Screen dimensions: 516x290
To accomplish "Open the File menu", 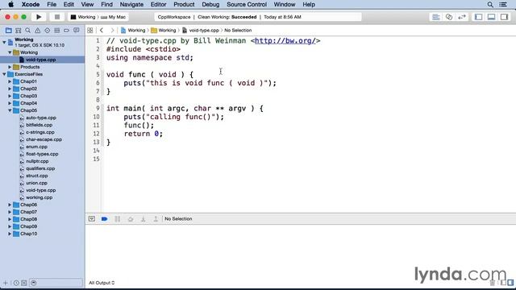I will point(52,4).
